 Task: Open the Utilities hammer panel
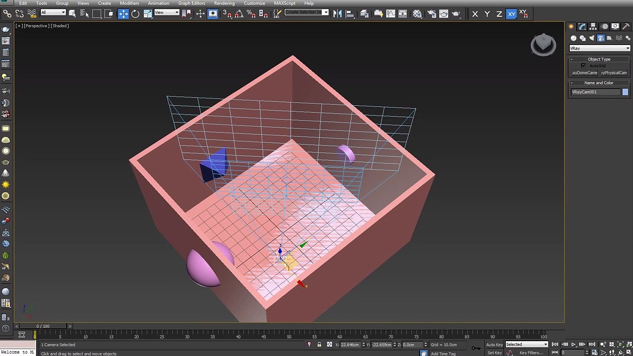coord(626,27)
